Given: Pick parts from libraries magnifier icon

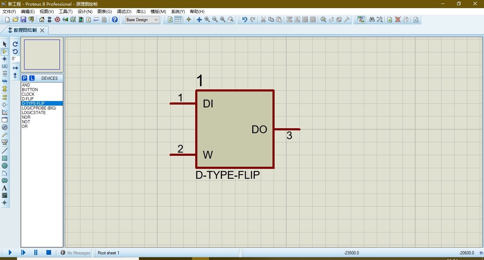Looking at the screenshot, I should (323, 20).
